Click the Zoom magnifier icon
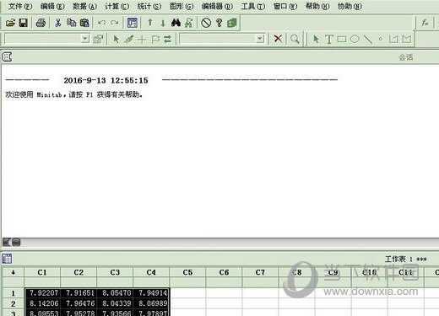The width and height of the screenshot is (439, 316). click(x=295, y=39)
